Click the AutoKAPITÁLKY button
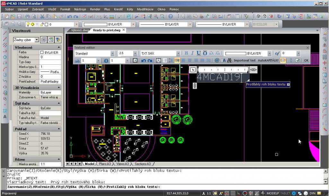Viewport: 329px width, 196px height. coord(268,61)
